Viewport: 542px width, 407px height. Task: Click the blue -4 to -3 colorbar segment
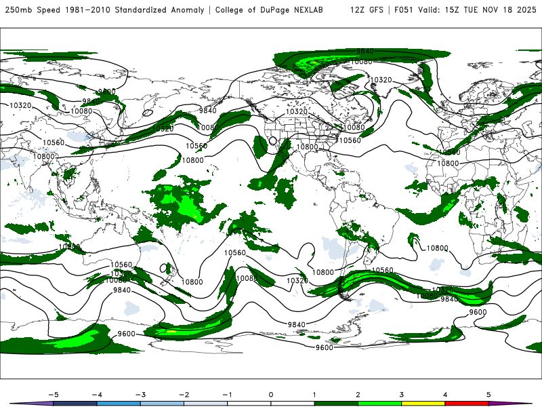(x=119, y=404)
